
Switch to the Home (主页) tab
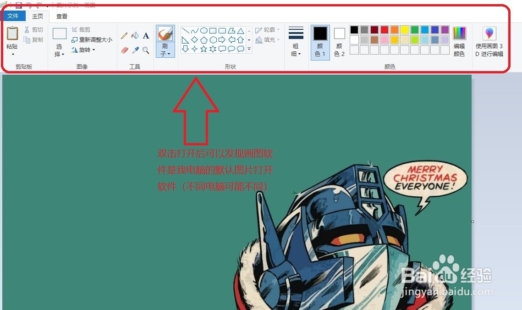(38, 16)
